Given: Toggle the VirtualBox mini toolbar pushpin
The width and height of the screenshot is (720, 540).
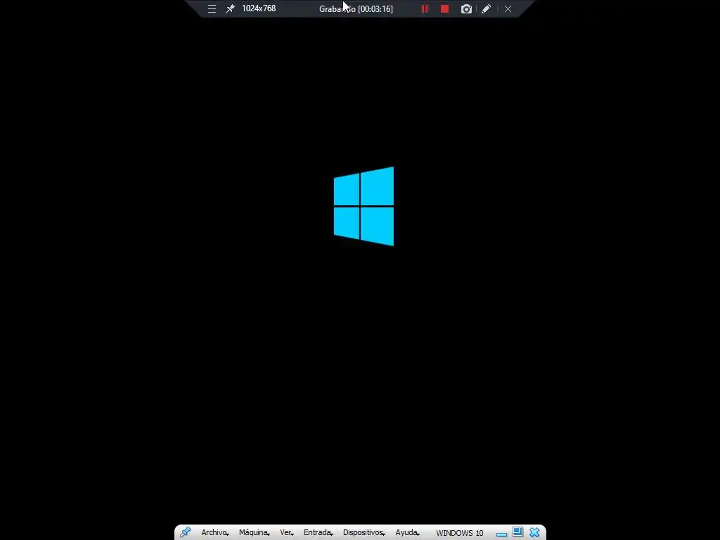Looking at the screenshot, I should click(x=186, y=532).
